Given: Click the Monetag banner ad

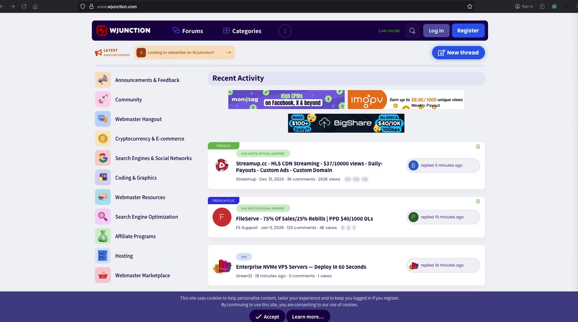Looking at the screenshot, I should (286, 99).
